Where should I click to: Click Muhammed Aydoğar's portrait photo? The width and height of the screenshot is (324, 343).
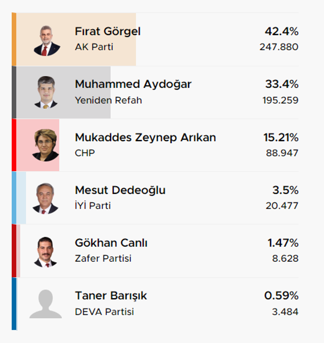(46, 92)
